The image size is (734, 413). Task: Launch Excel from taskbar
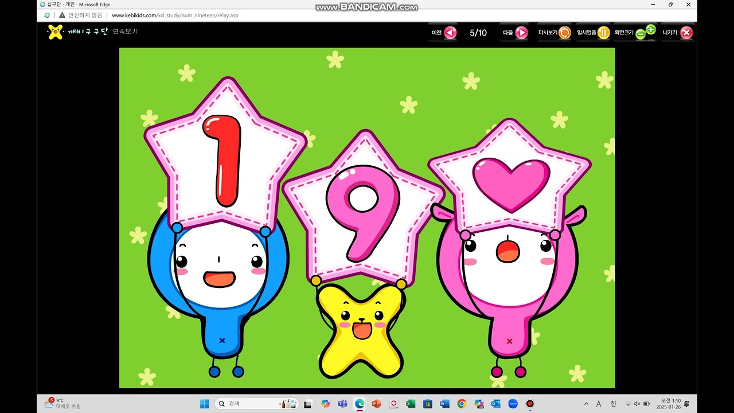coord(411,404)
